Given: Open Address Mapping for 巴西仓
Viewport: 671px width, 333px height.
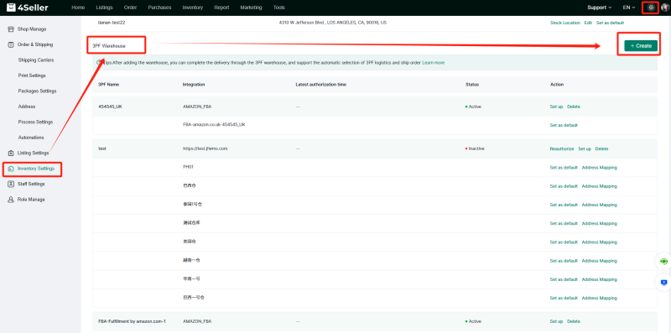Looking at the screenshot, I should point(599,186).
